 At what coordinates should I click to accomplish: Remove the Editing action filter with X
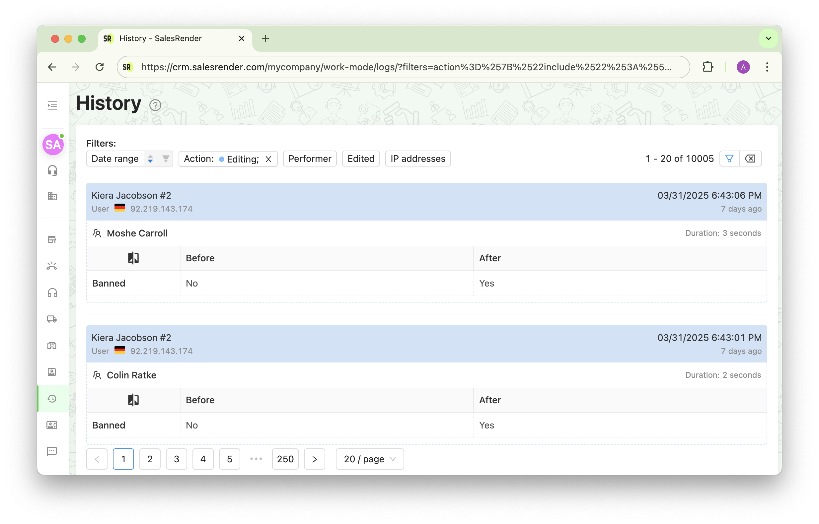pyautogui.click(x=268, y=159)
